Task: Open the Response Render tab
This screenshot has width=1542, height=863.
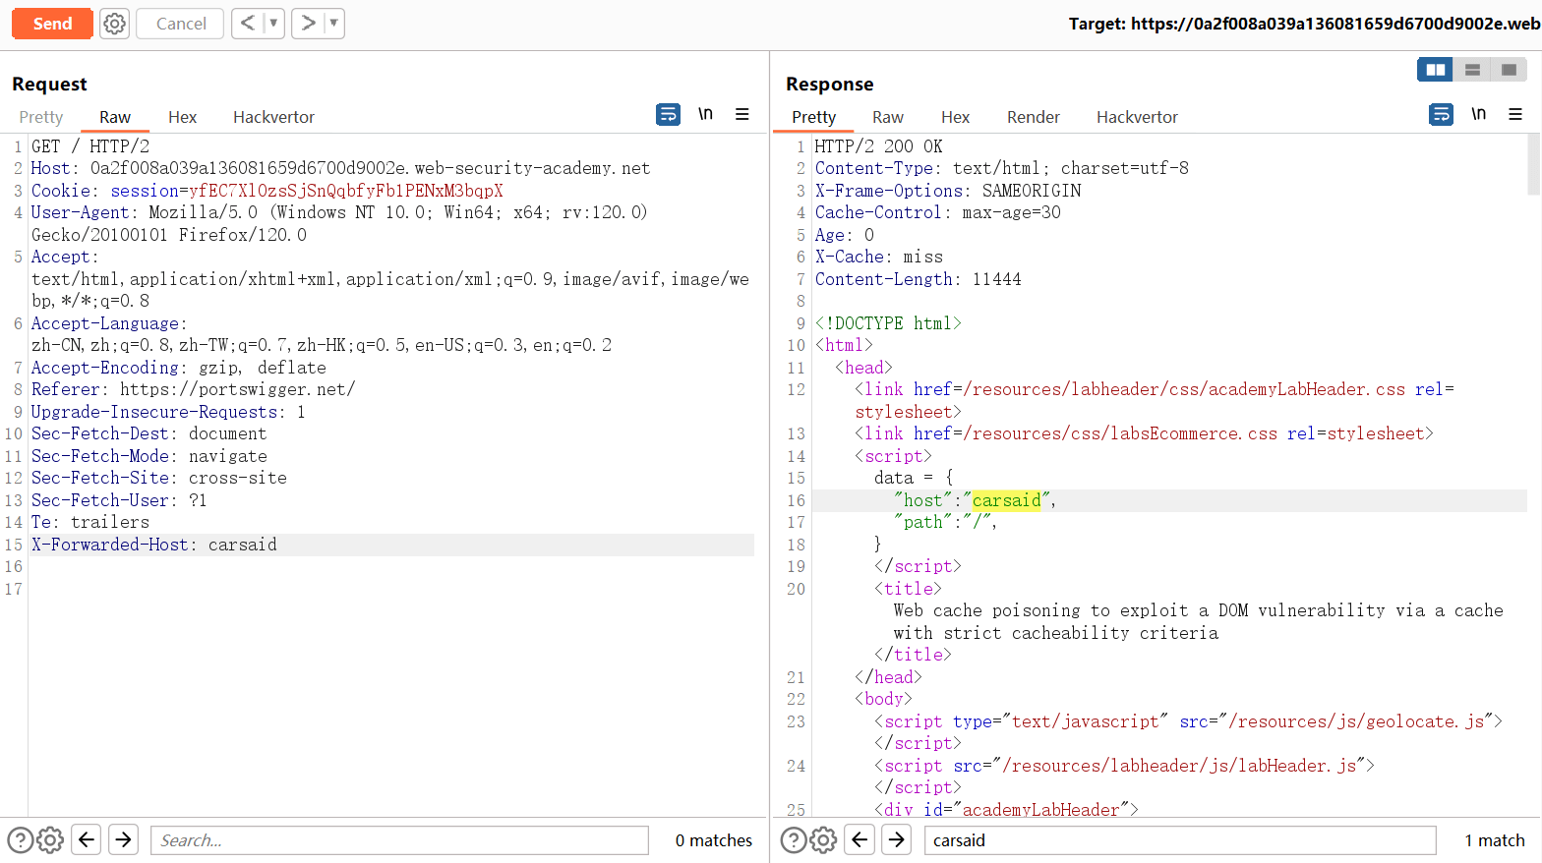Action: pos(1033,117)
